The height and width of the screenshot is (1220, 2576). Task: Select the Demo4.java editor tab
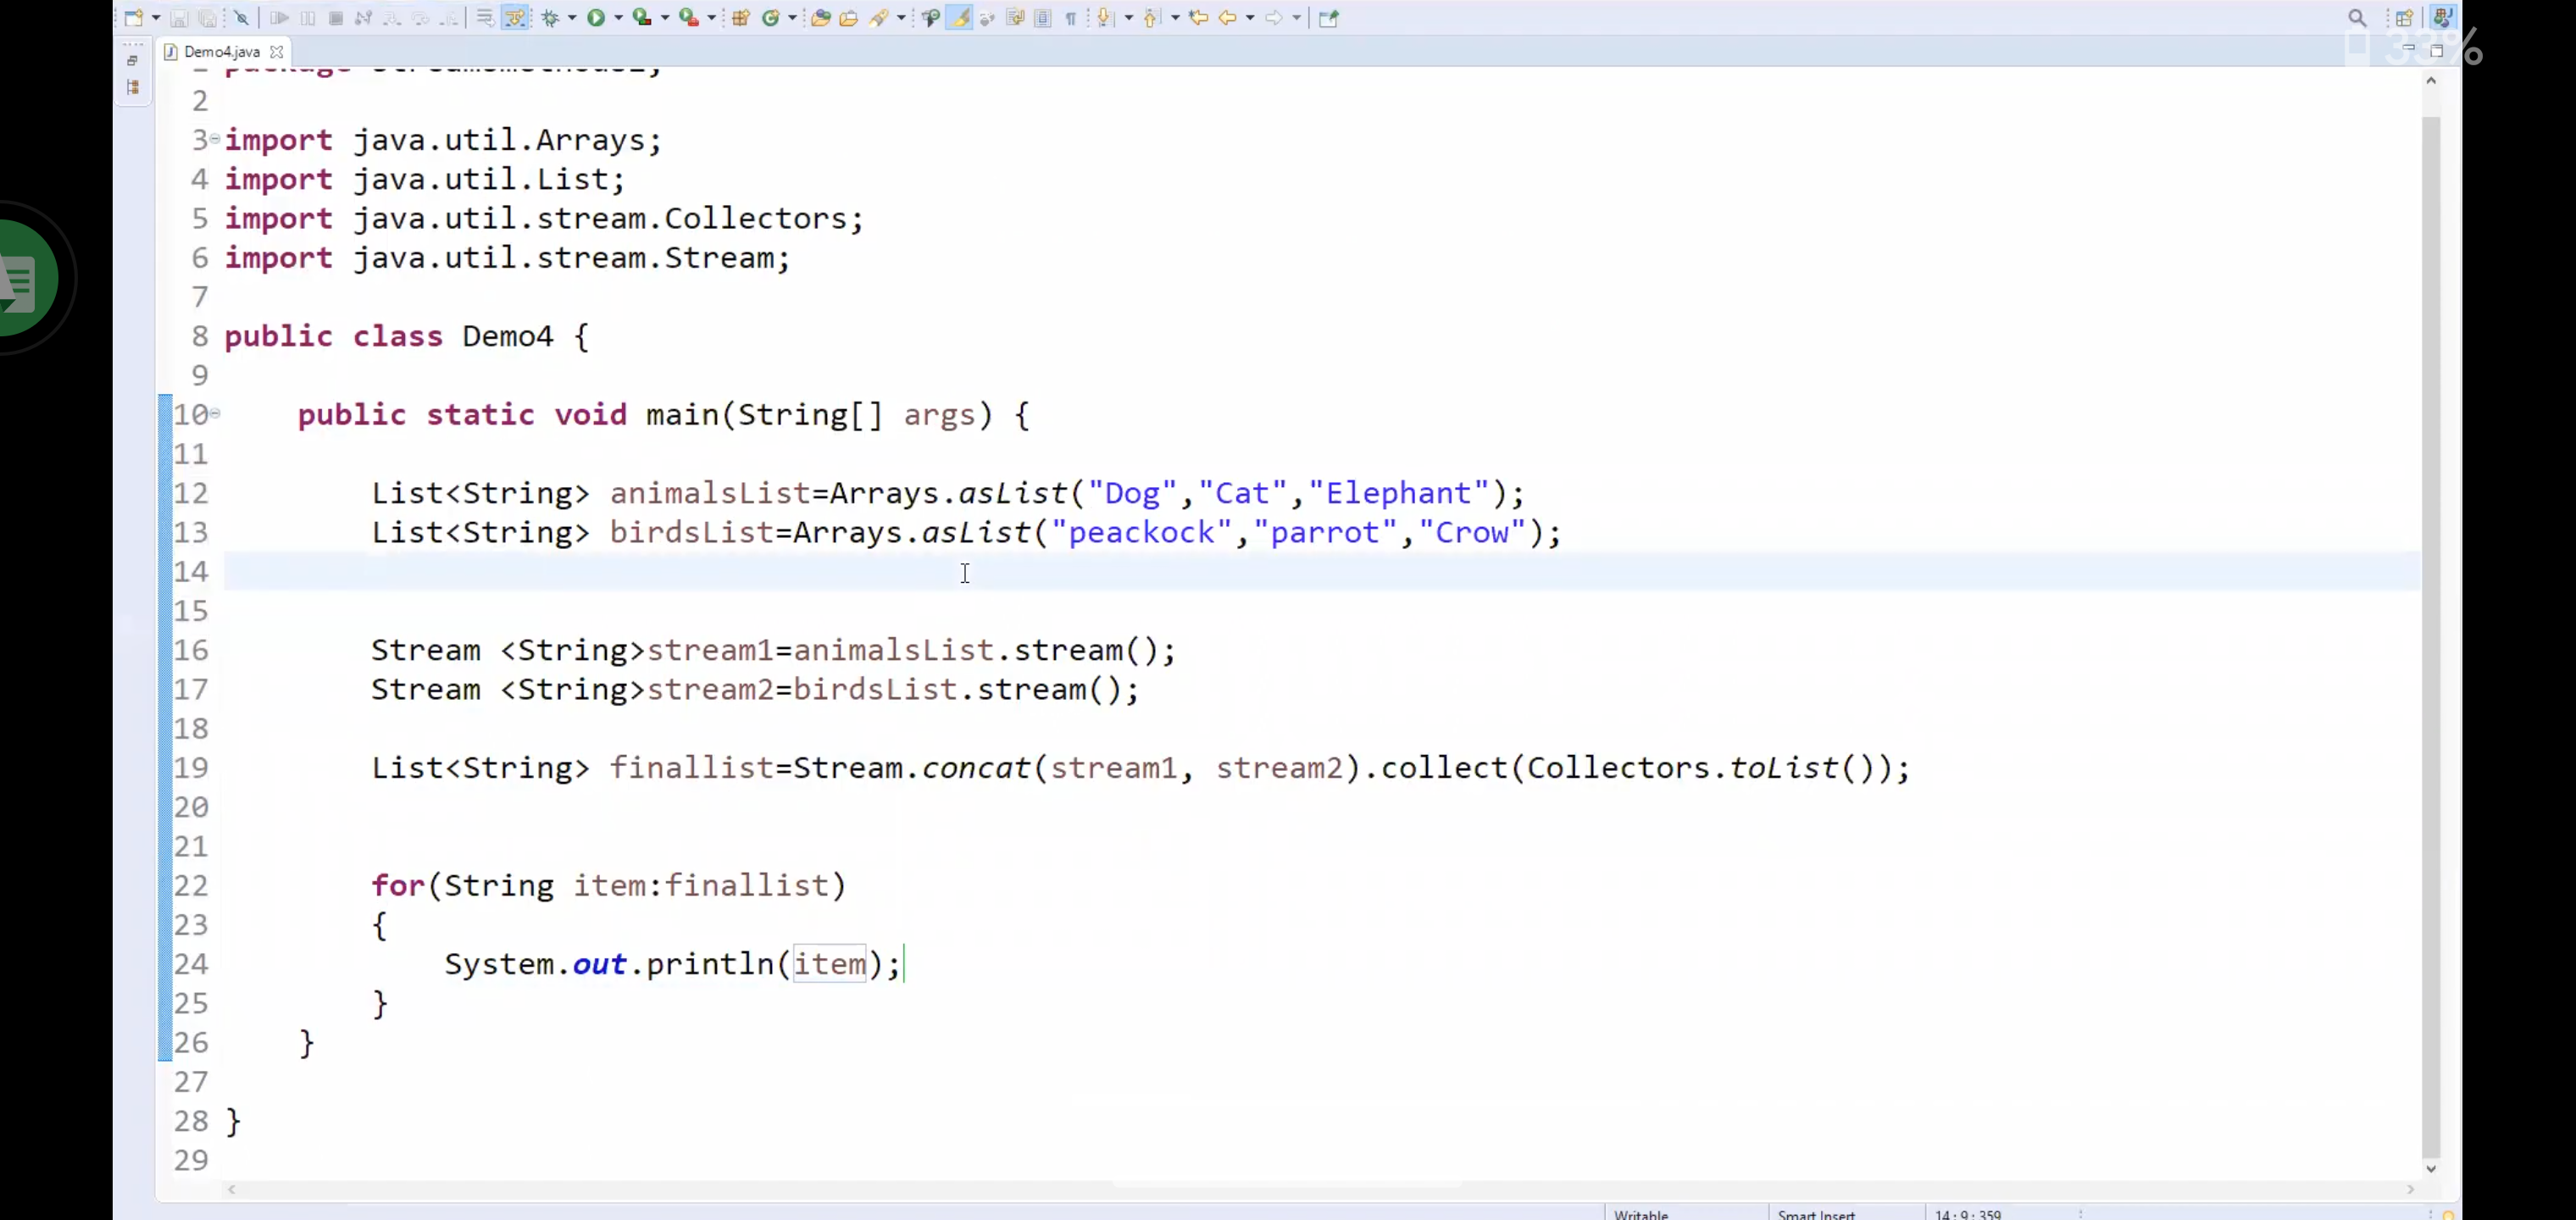click(x=221, y=51)
